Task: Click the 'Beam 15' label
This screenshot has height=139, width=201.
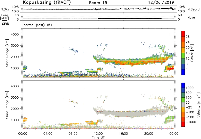Action: (x=98, y=3)
